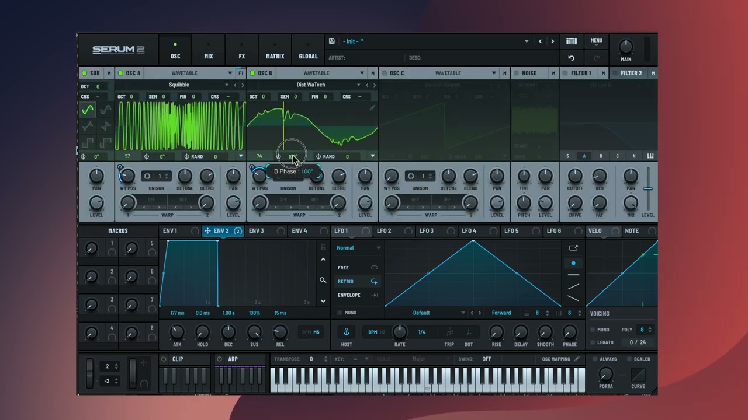Click the filter CUTOFF knob

coord(575,176)
